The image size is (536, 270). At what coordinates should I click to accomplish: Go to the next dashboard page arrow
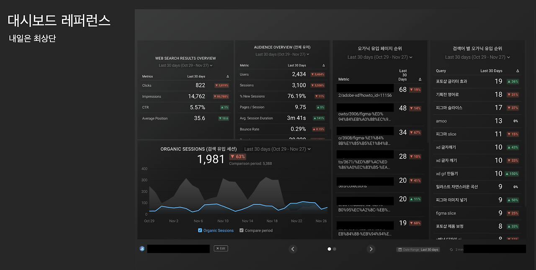[371, 249]
